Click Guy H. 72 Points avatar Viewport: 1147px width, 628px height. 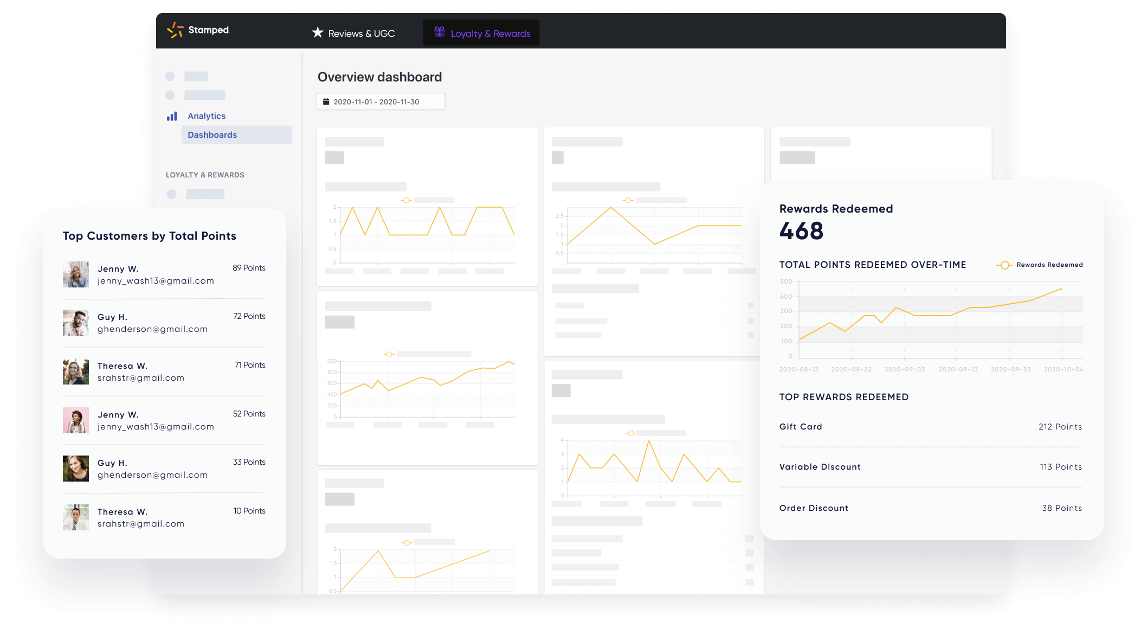76,323
